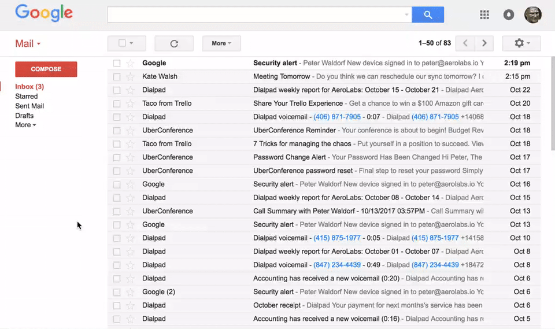Select the Google Security alert at 2:19 pm
Image resolution: width=555 pixels, height=329 pixels.
[116, 63]
